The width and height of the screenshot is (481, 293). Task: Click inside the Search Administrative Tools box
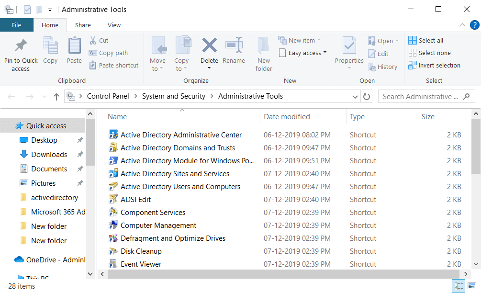(421, 96)
